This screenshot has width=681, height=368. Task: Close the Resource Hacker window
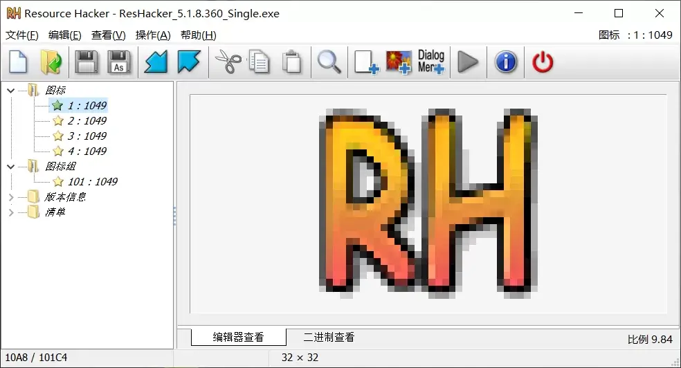point(660,13)
